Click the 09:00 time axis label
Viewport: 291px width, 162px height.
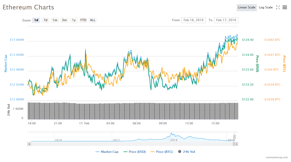pyautogui.click(x=163, y=123)
